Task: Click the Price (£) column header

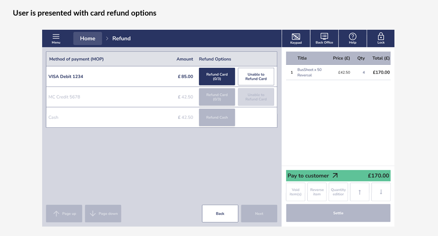Action: [x=341, y=58]
